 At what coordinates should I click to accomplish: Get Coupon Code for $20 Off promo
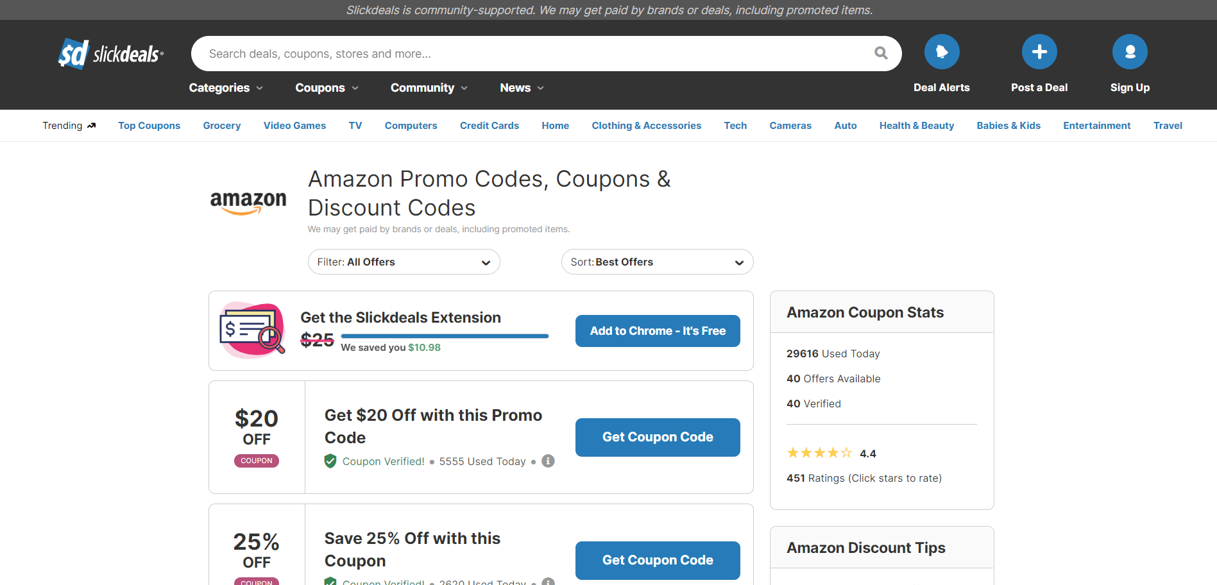click(x=658, y=437)
